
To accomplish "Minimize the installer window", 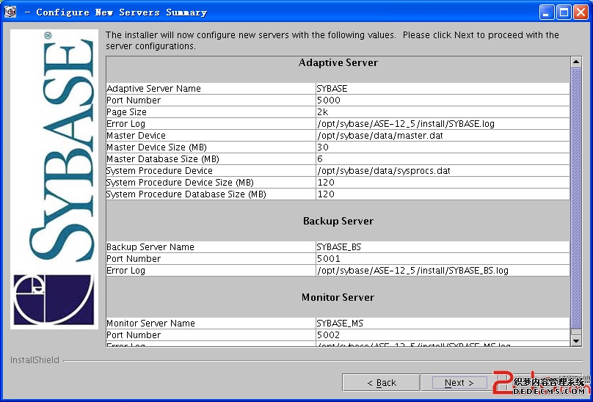I will (x=547, y=12).
